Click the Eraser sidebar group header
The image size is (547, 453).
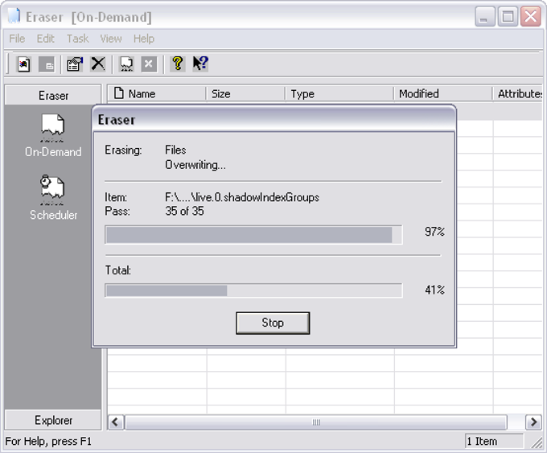(53, 95)
